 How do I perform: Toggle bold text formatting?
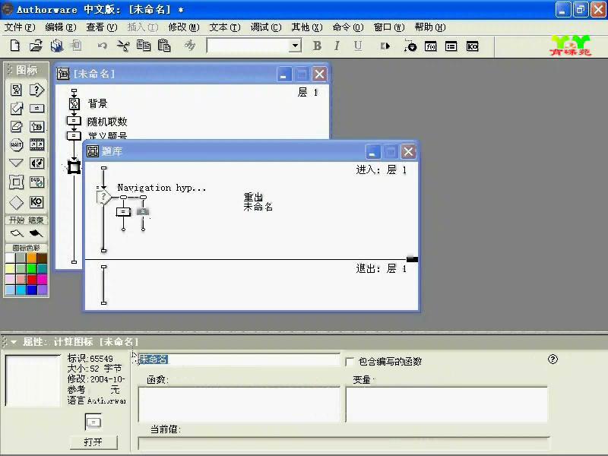coord(317,46)
